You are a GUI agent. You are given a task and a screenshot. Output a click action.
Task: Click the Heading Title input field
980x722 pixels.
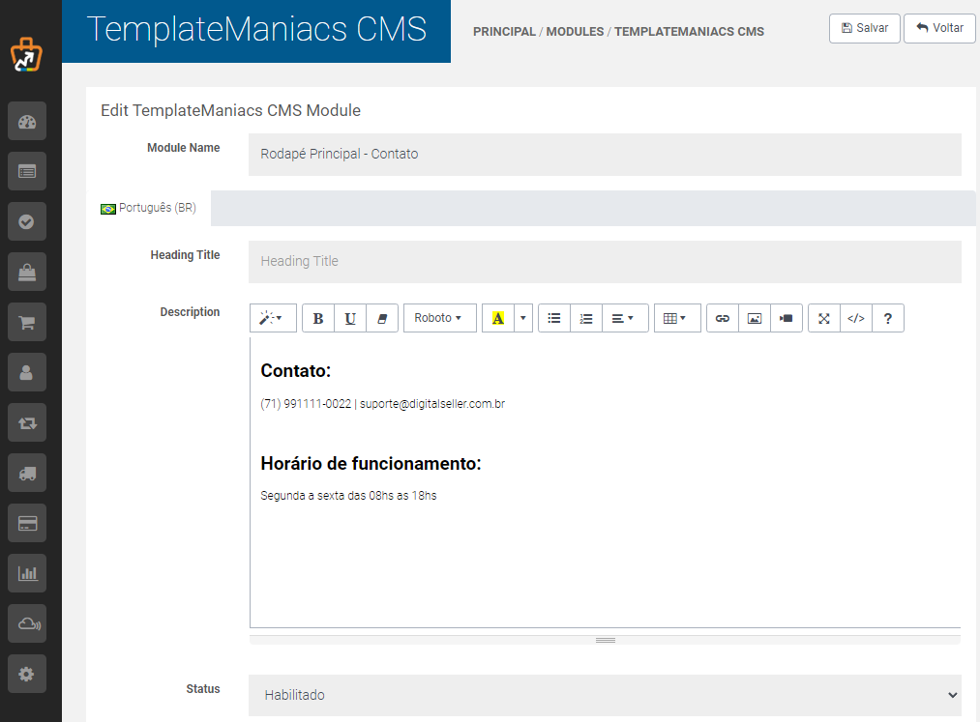[605, 262]
